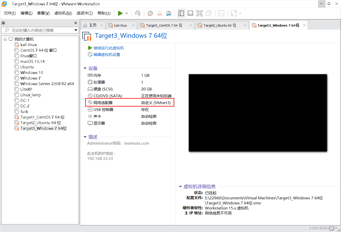Open the 帮助(H) menu
Screen dimensions: 341x232
pos(104,13)
